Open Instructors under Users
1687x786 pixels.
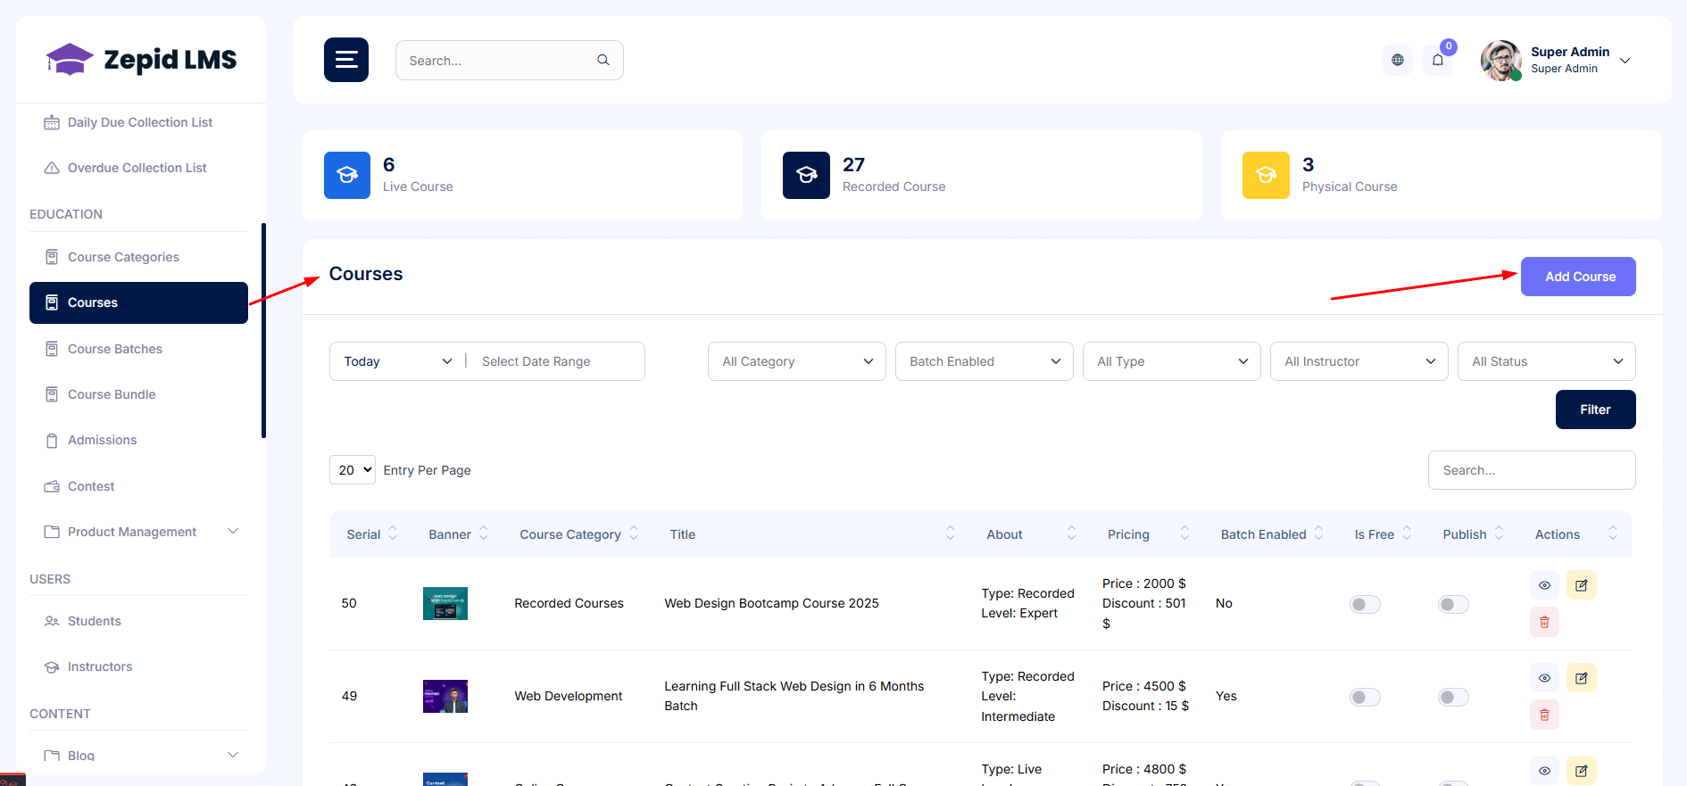pos(139,666)
